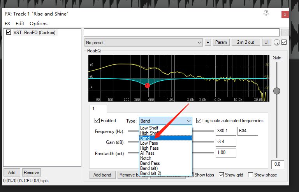Click the note field F#4

pos(248,131)
